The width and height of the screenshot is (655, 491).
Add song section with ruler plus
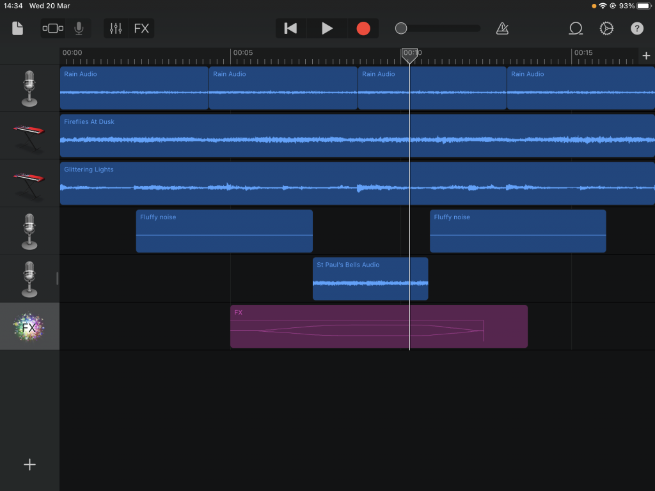pyautogui.click(x=646, y=56)
